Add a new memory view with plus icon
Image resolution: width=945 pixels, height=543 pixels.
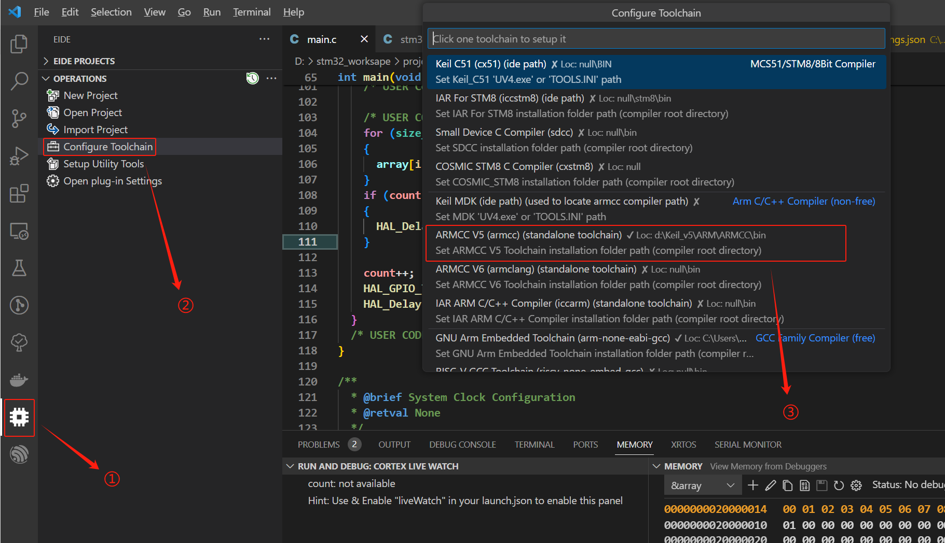click(x=753, y=485)
